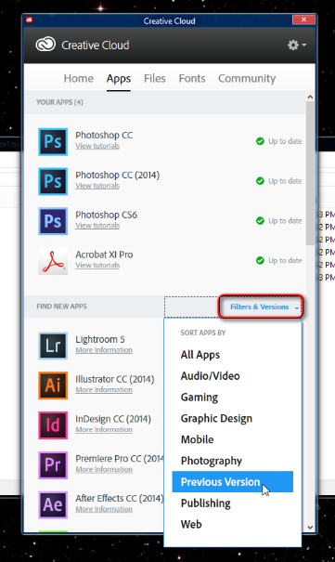335x562 pixels.
Task: Click Up to date status for Photoshop CS6
Action: [285, 221]
